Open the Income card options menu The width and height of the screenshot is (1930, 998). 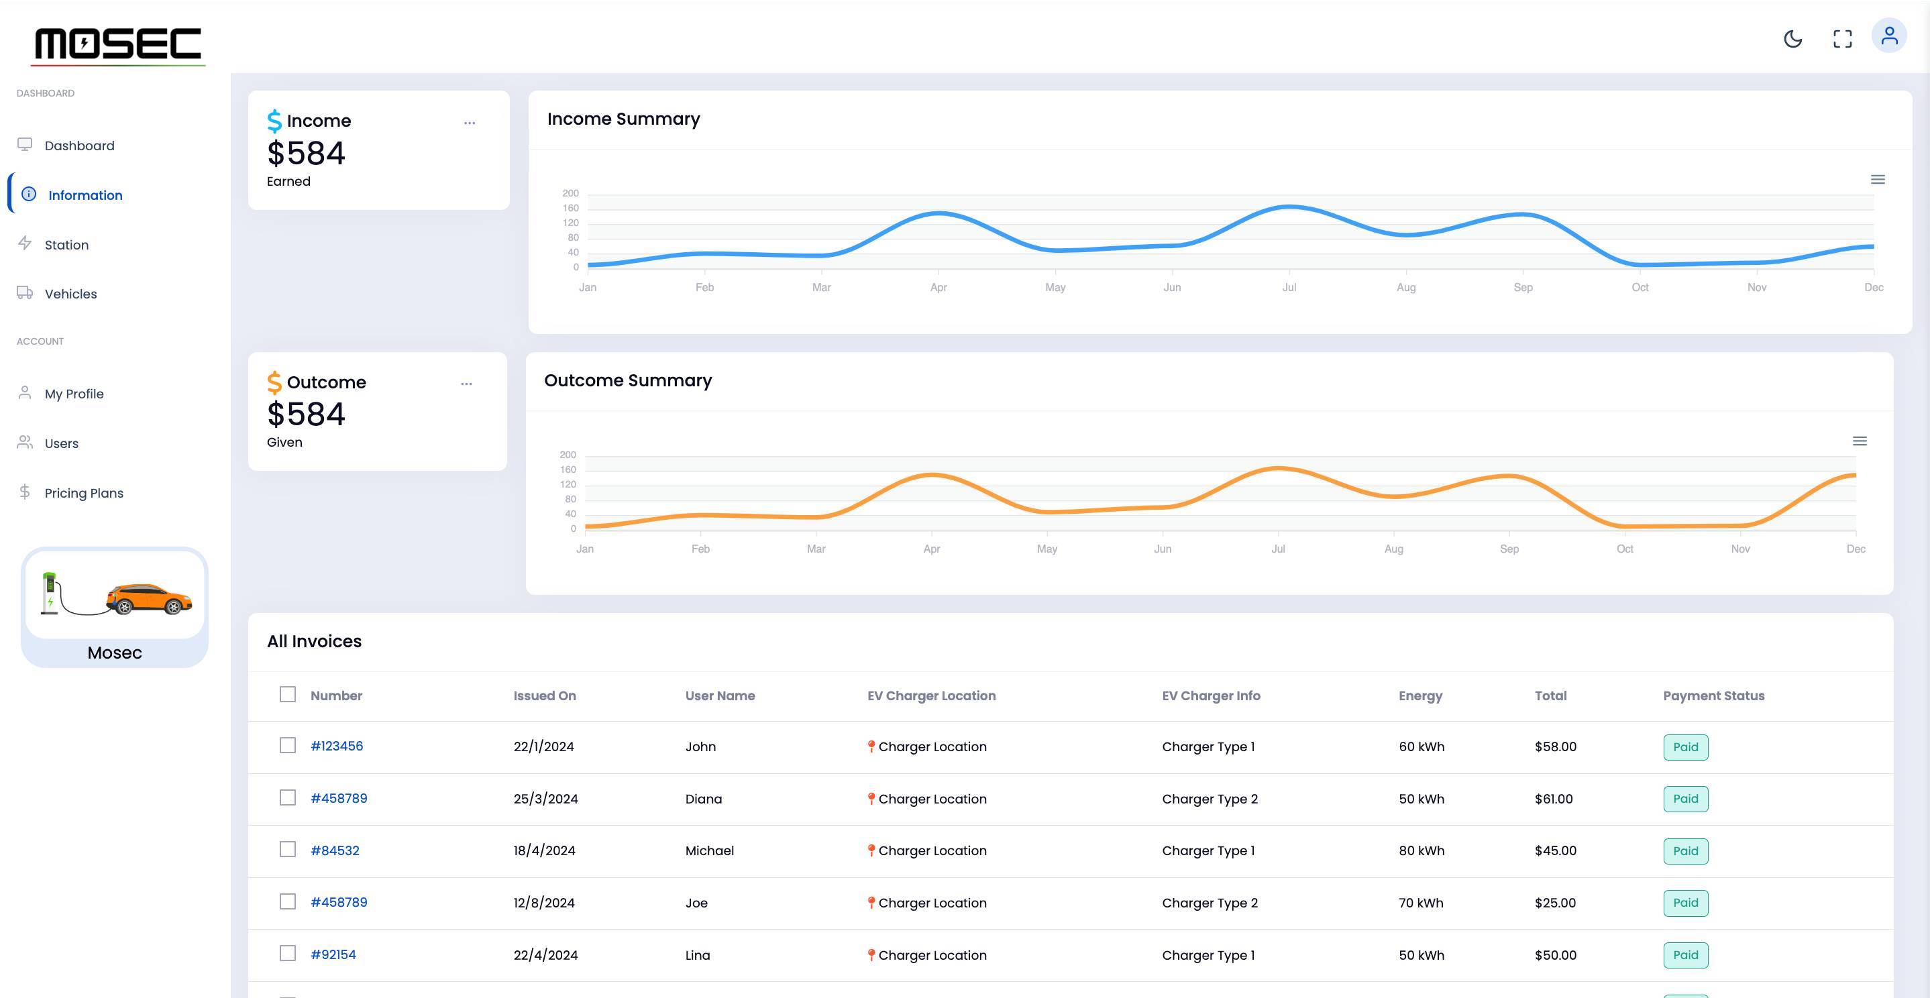point(470,122)
